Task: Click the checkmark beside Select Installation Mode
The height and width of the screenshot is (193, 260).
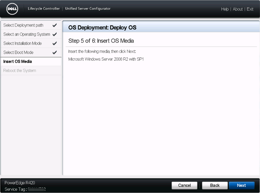Action: click(54, 43)
